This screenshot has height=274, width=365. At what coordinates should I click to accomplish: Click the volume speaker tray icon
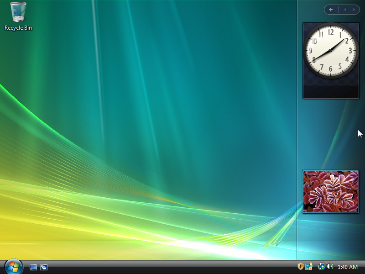tap(329, 267)
